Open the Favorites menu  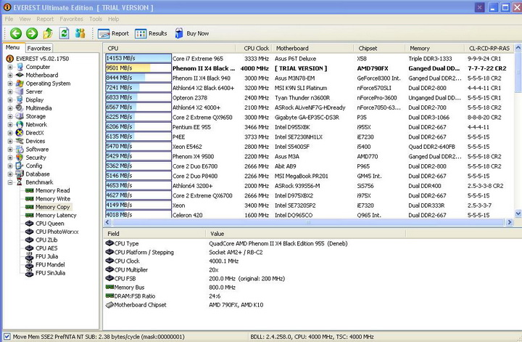(x=71, y=19)
